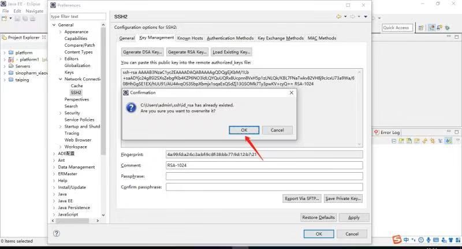Expand the Ant preferences node

(54, 160)
